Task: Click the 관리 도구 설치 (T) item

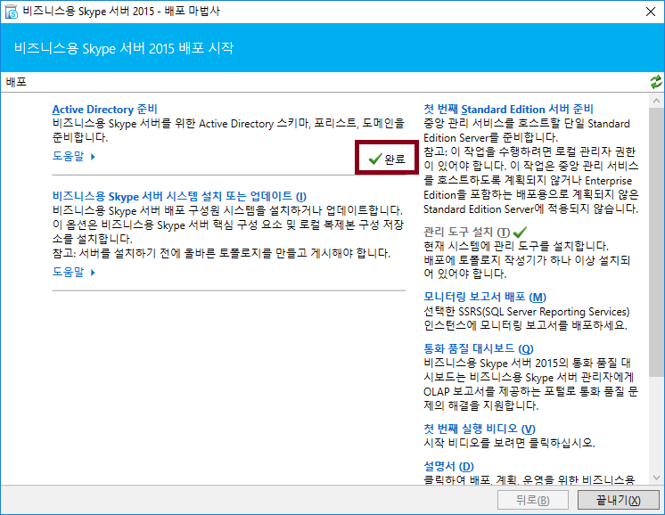Action: (x=466, y=233)
